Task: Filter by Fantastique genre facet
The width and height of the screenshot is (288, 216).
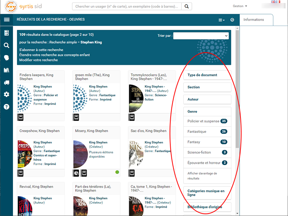Action: 207,131
